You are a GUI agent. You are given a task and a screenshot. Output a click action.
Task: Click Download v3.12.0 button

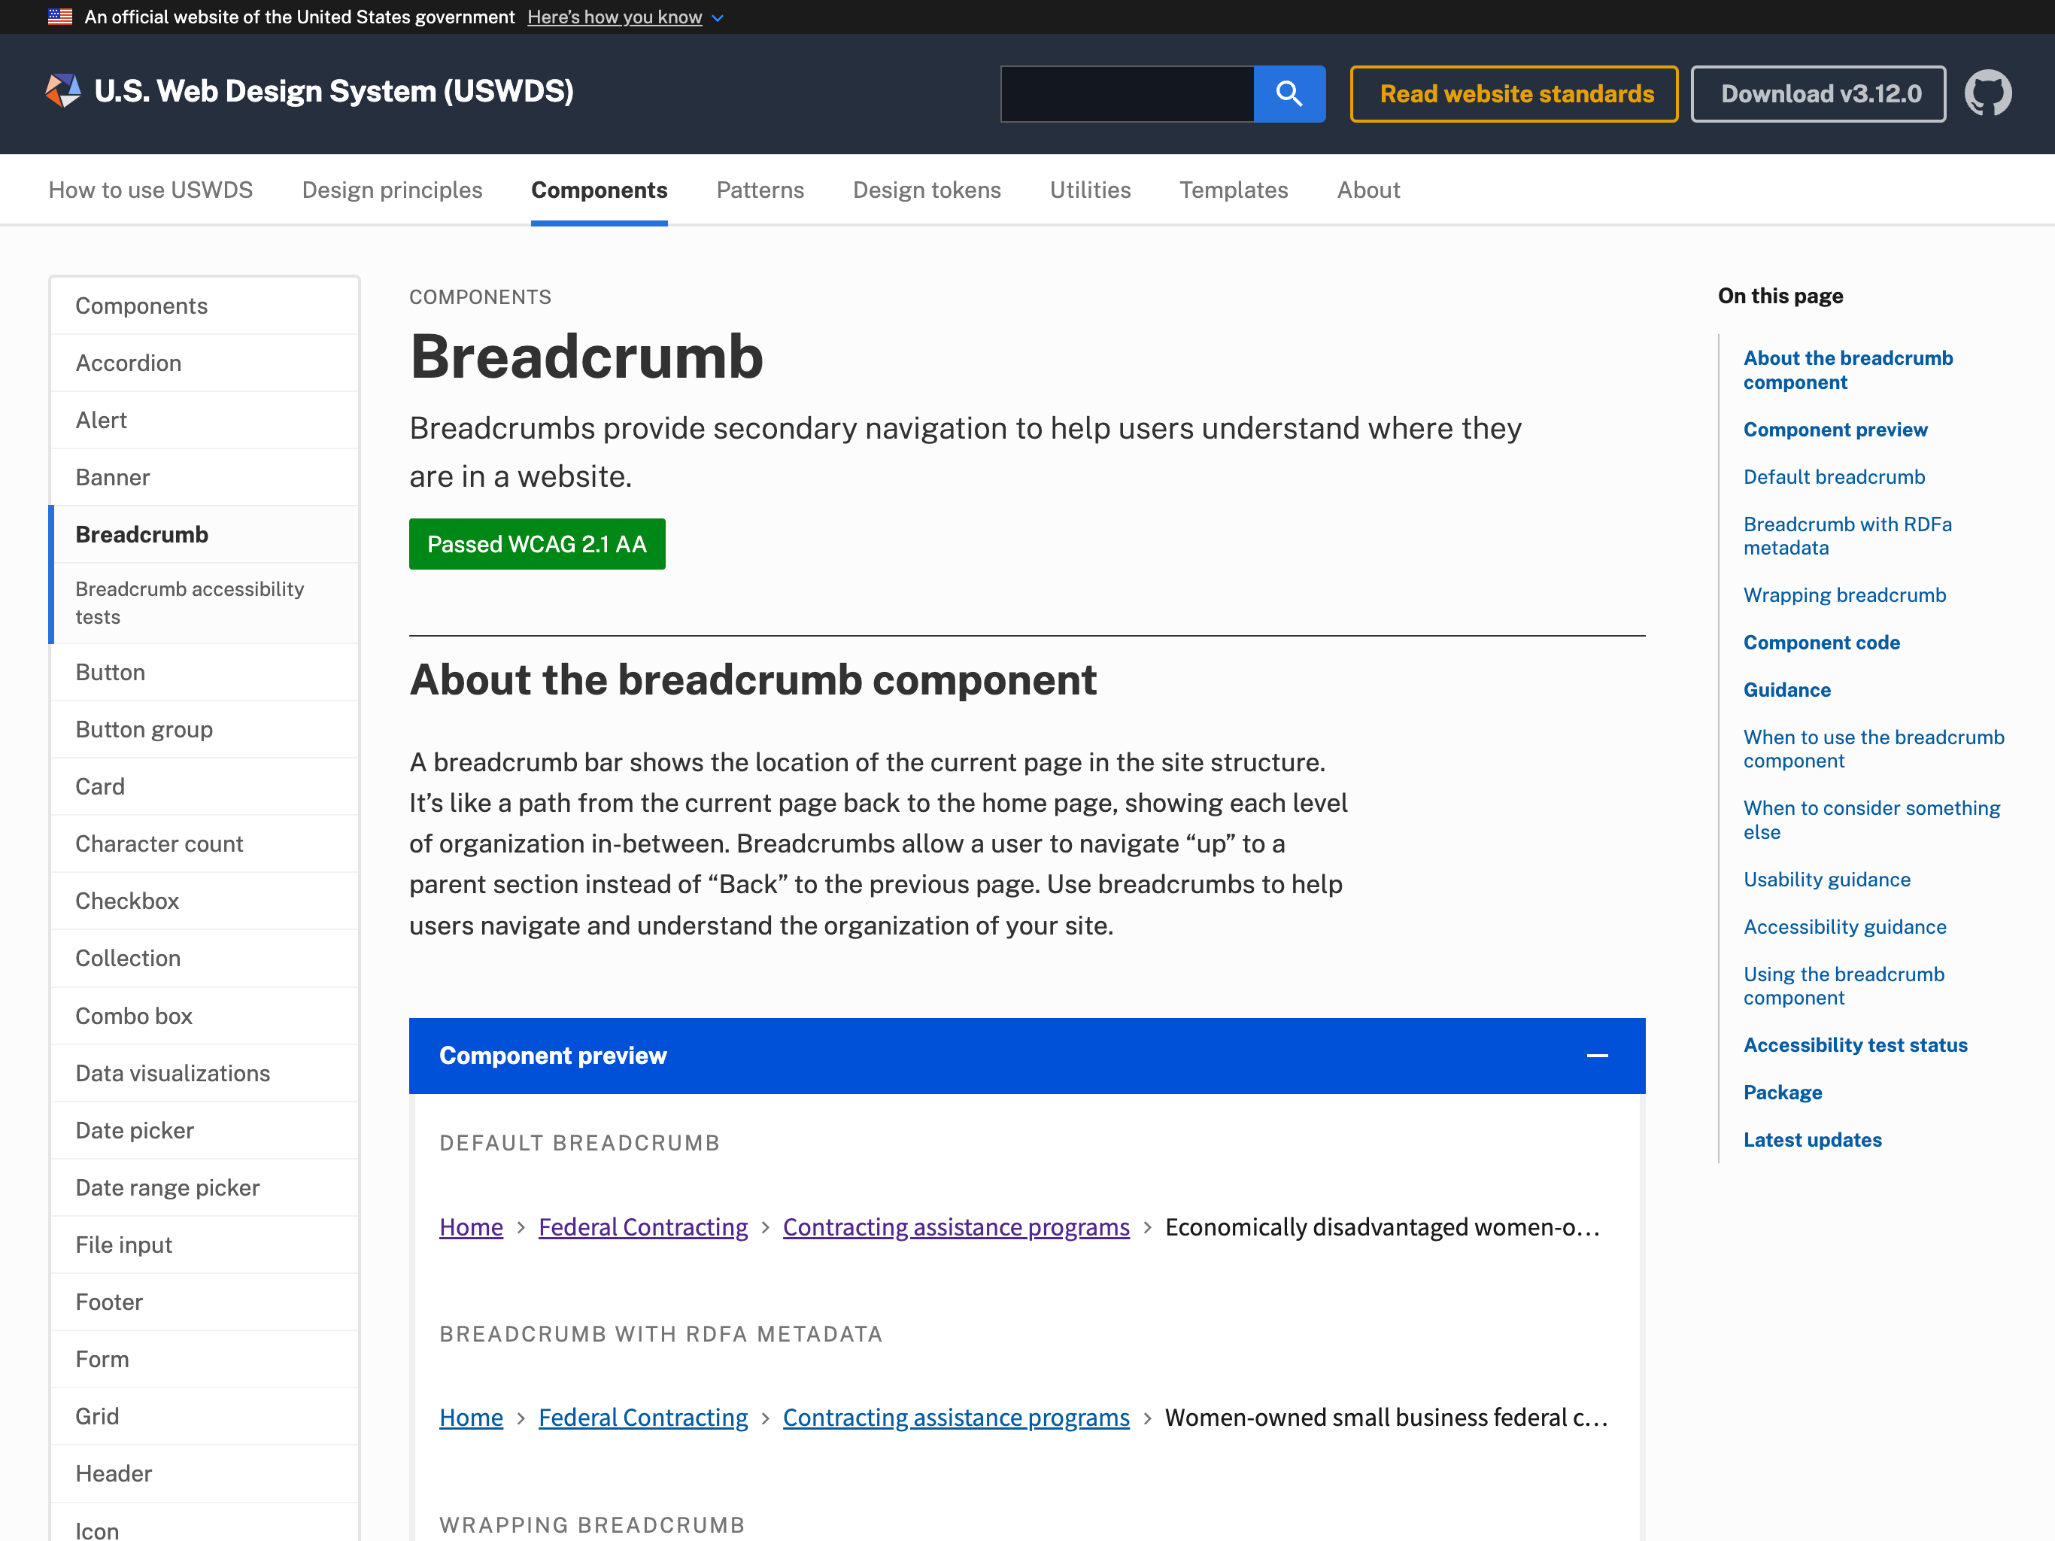[x=1817, y=93]
